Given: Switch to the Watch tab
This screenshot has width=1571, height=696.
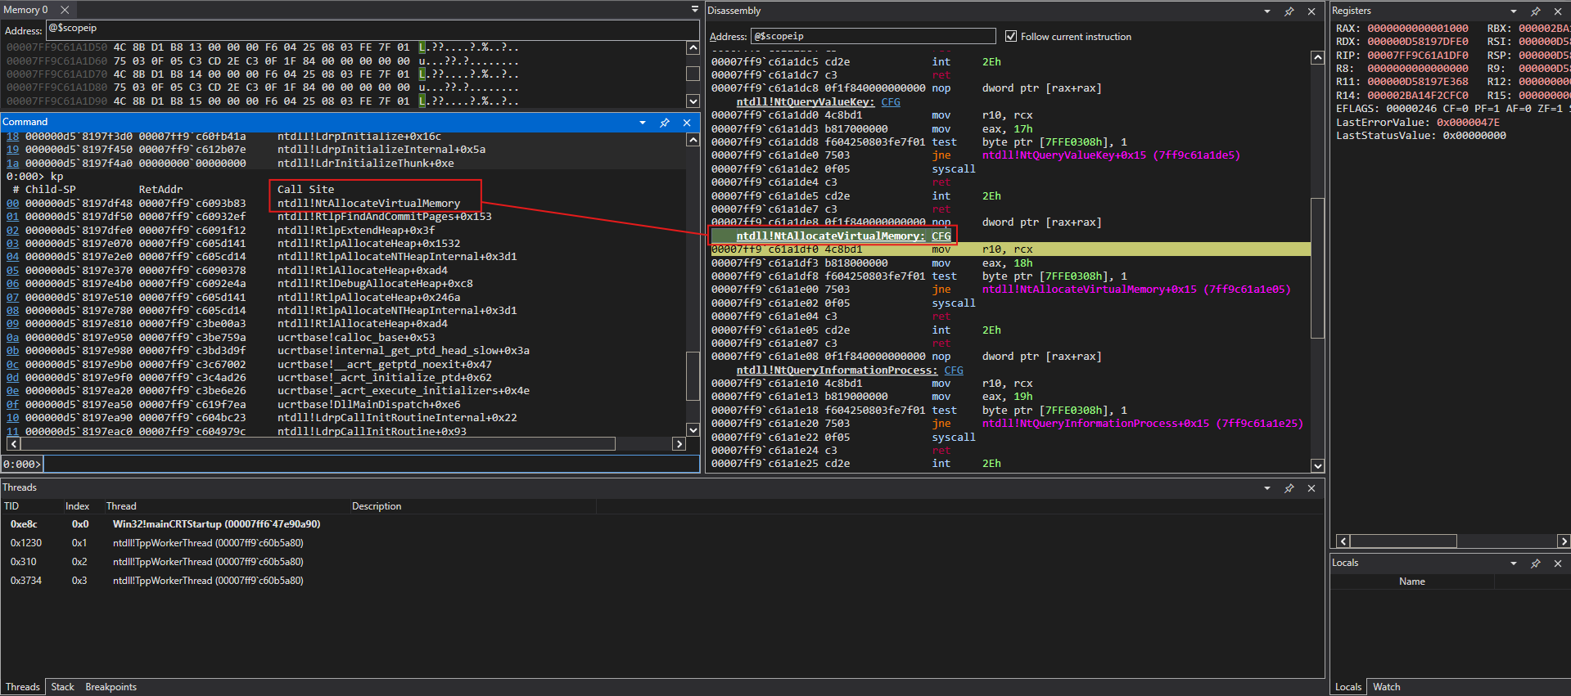Looking at the screenshot, I should (1386, 687).
